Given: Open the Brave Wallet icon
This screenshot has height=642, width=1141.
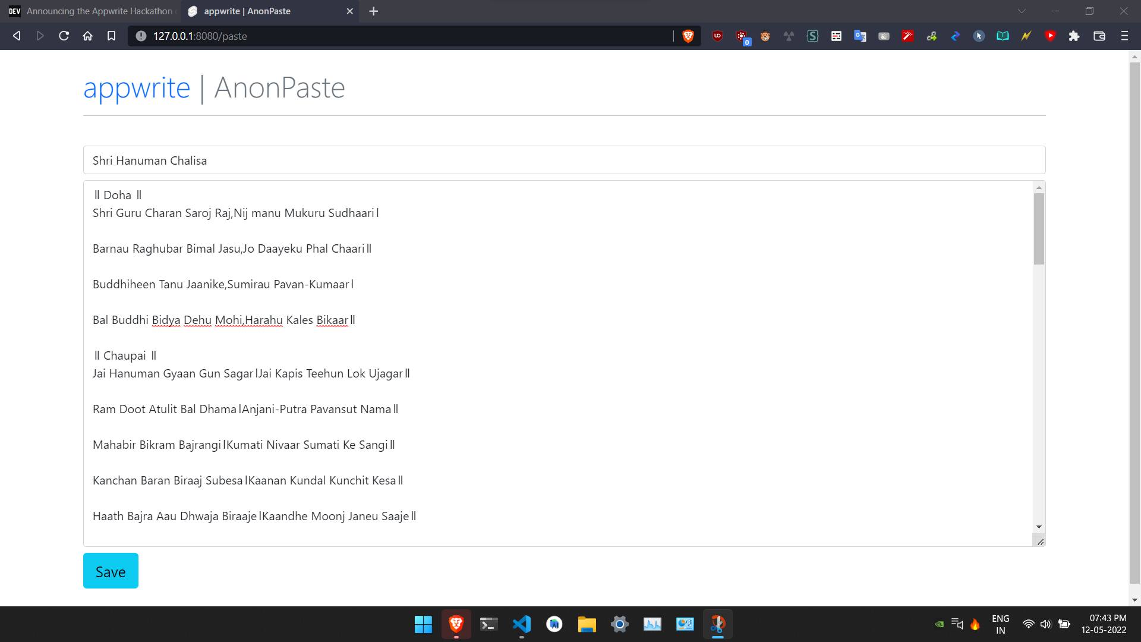Looking at the screenshot, I should [1099, 36].
